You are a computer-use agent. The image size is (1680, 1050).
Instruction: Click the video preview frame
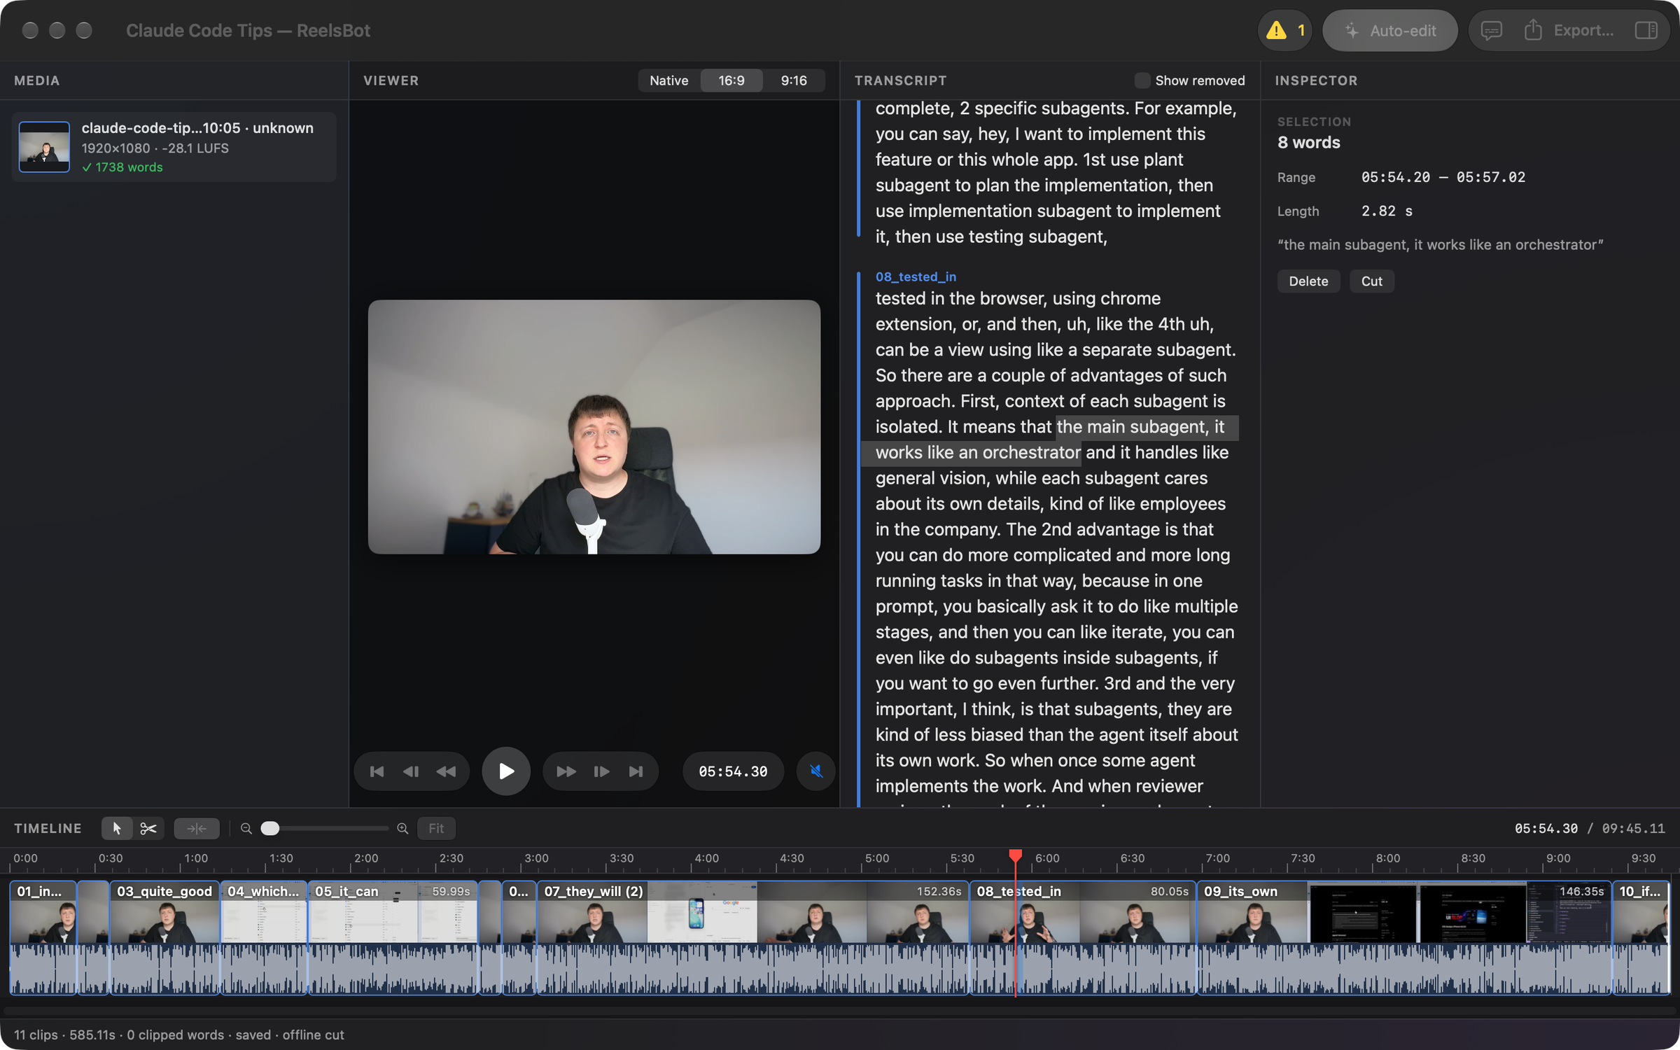(x=594, y=427)
